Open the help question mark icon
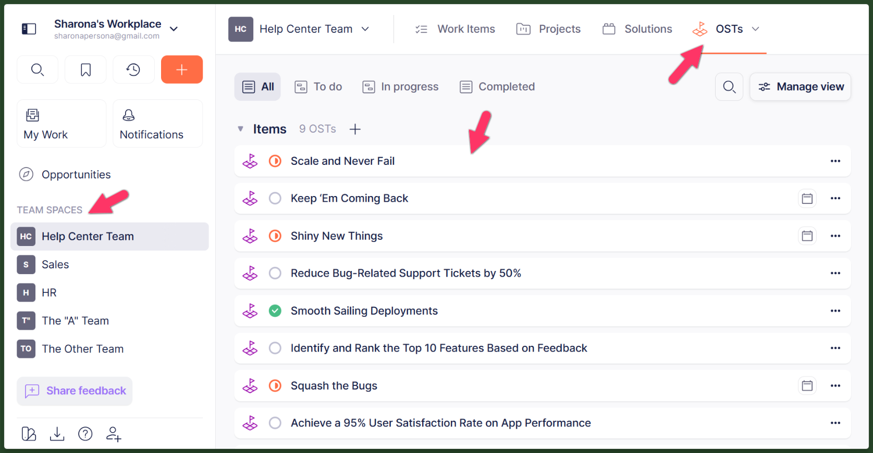The height and width of the screenshot is (453, 873). coord(85,434)
